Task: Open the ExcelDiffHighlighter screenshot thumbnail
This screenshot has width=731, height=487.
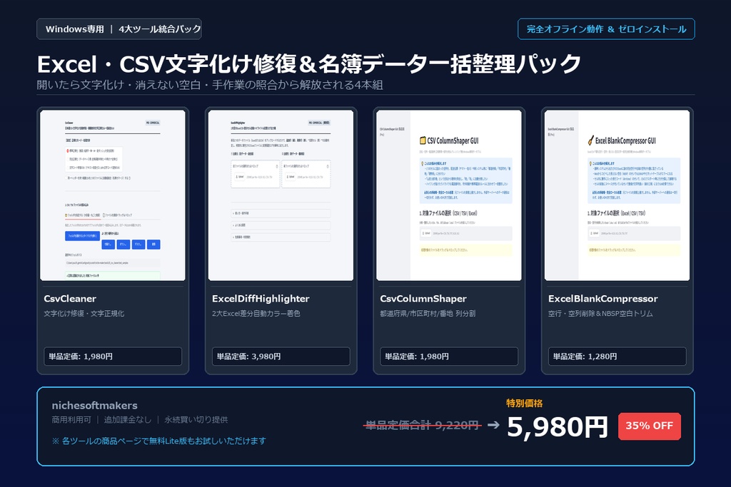Action: click(281, 195)
